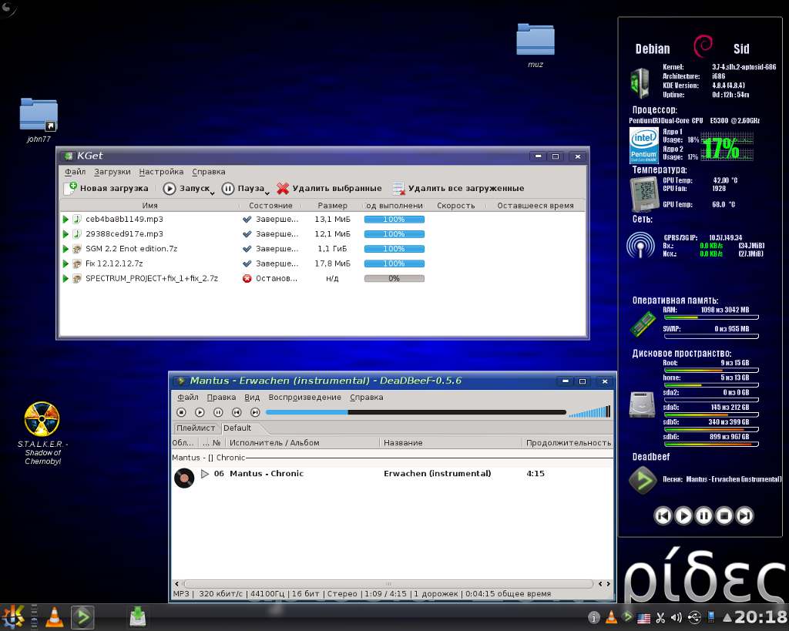Click the DeaDBeeF task button in taskbar
Image resolution: width=789 pixels, height=631 pixels.
click(x=82, y=617)
